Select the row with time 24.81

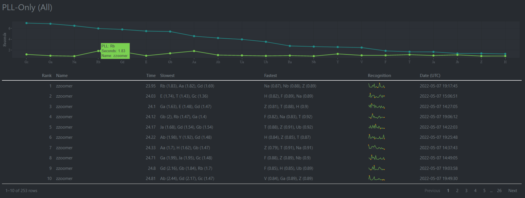tap(262, 178)
